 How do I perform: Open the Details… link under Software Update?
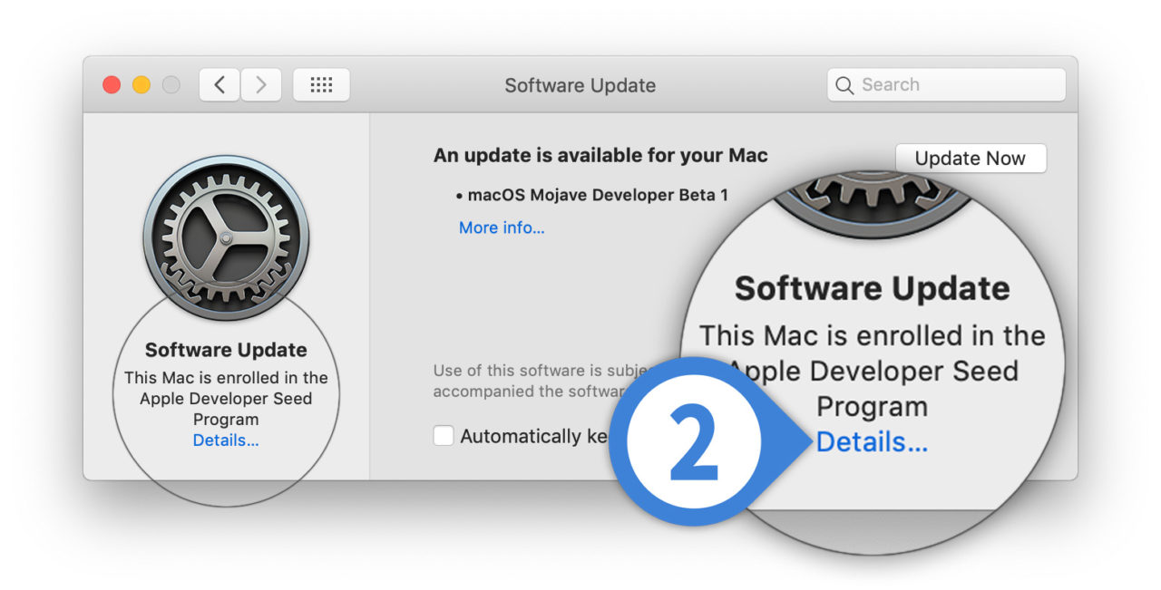click(226, 440)
